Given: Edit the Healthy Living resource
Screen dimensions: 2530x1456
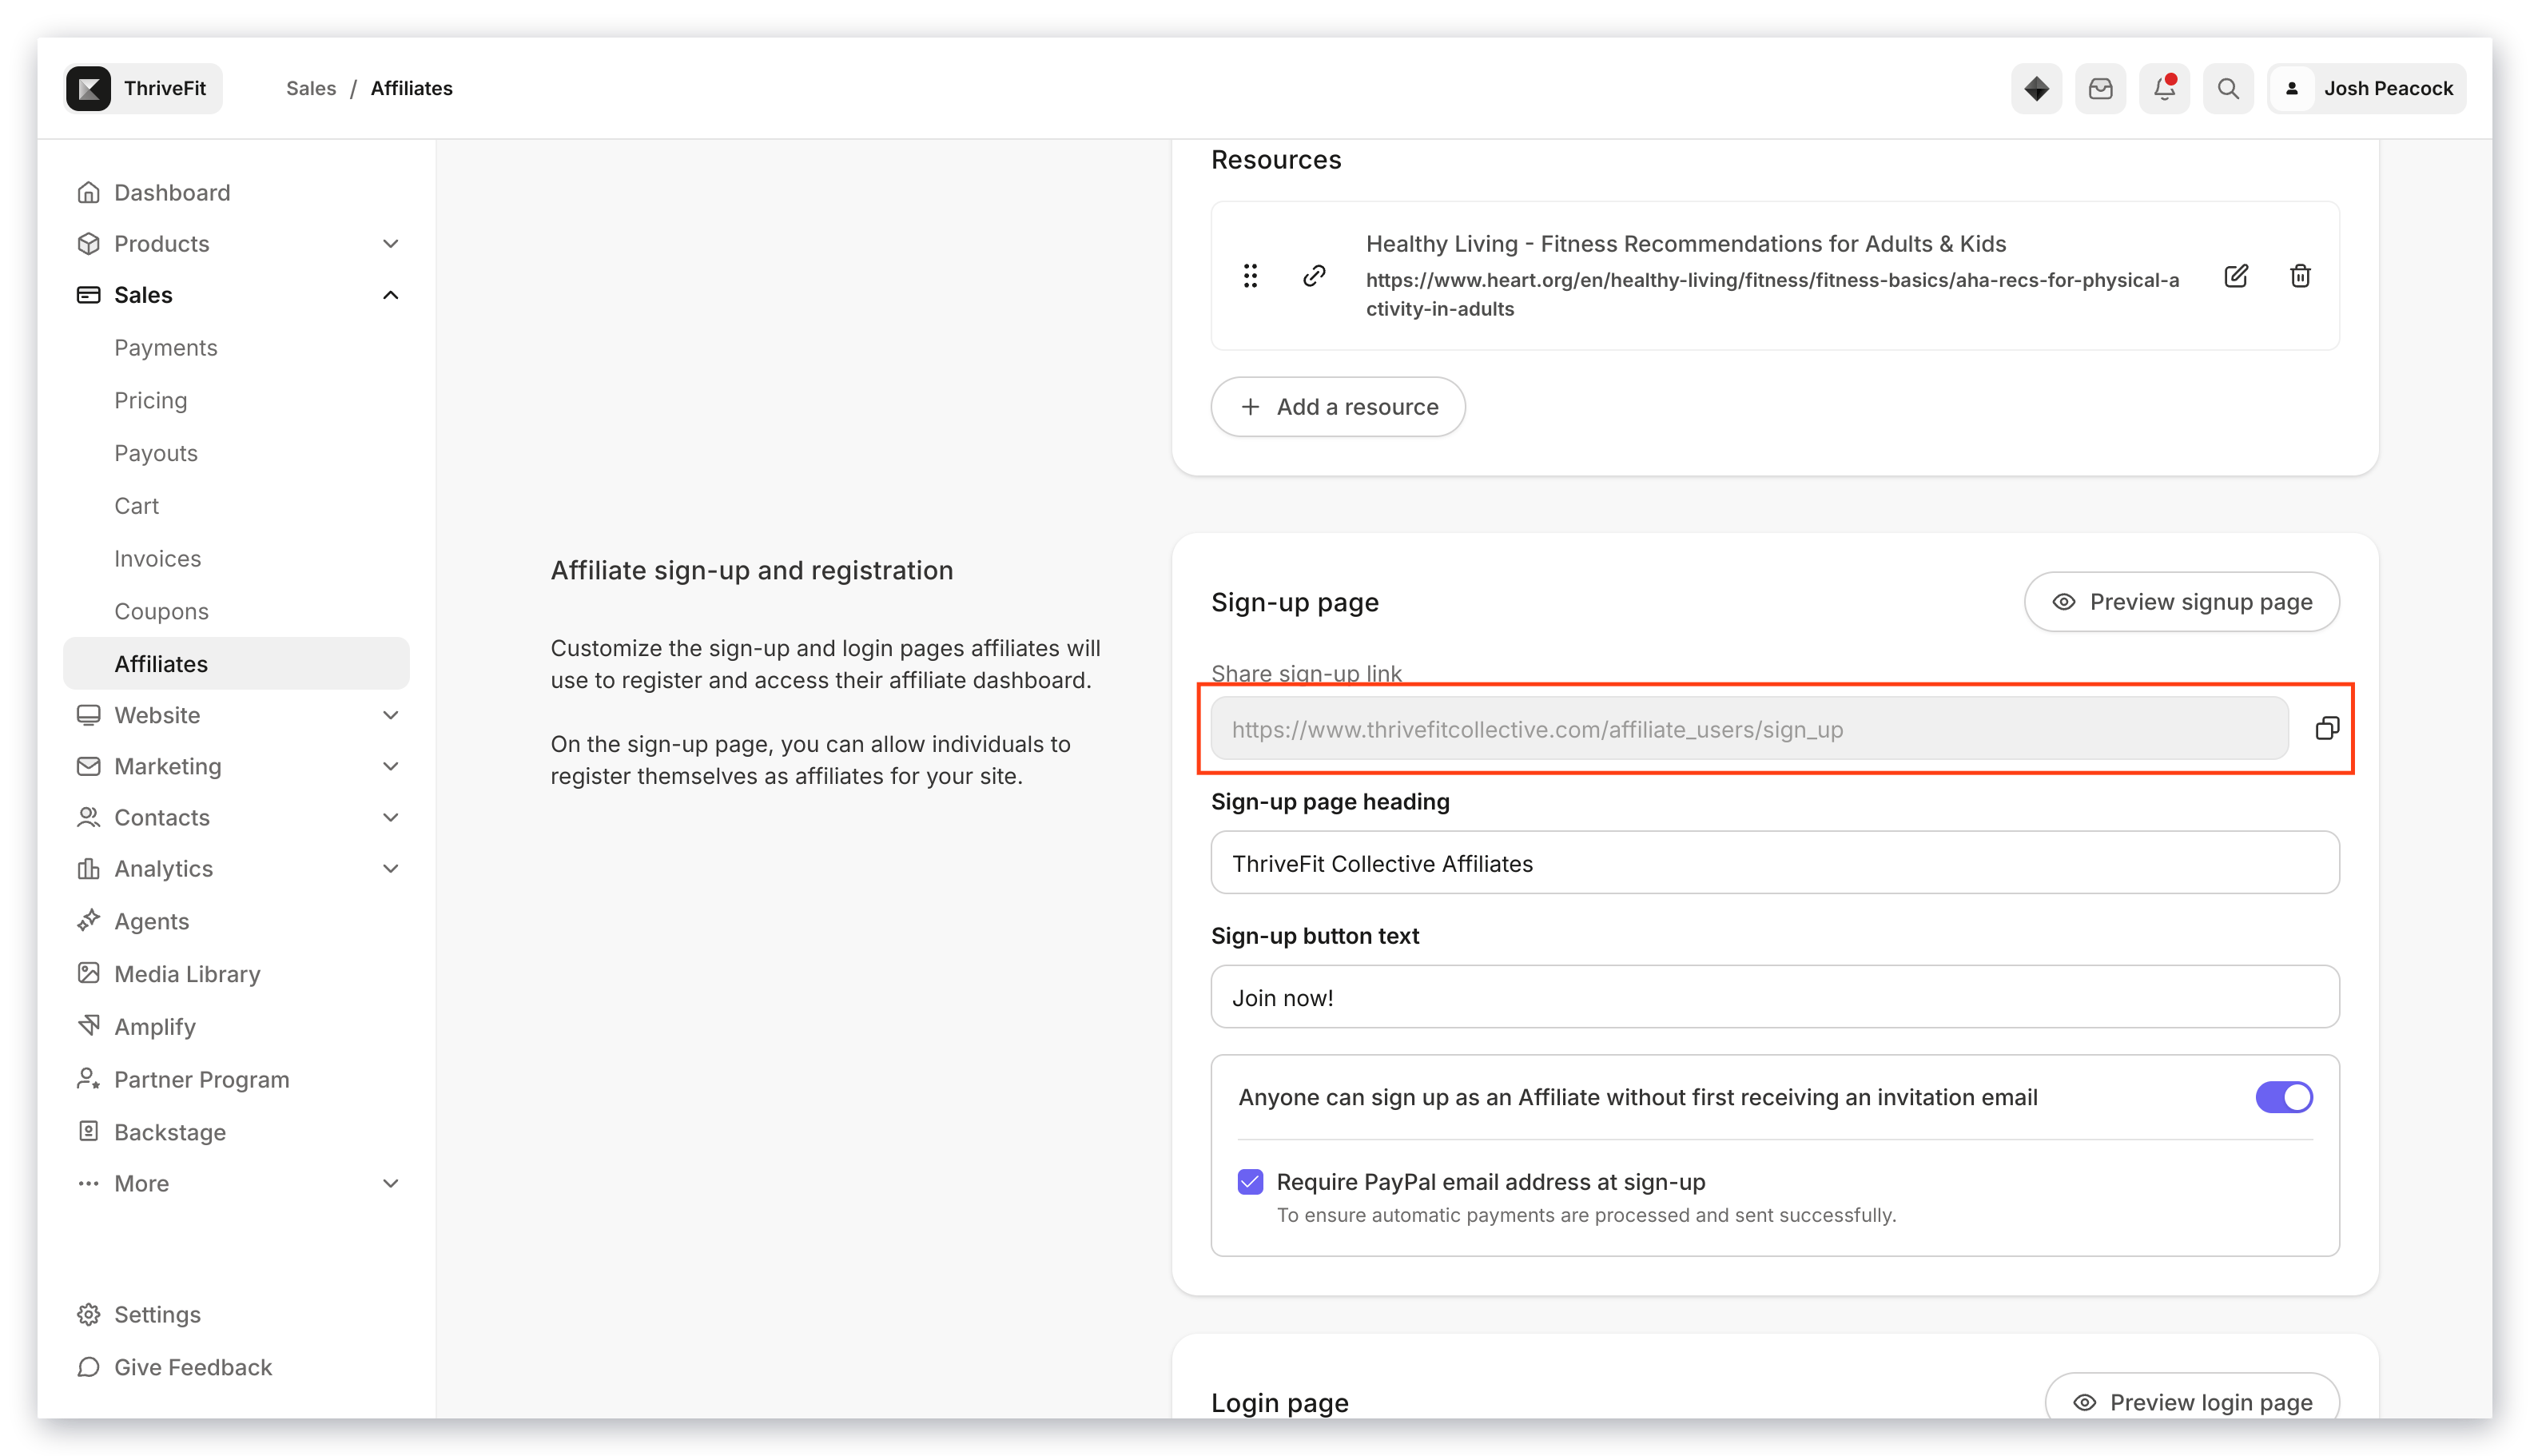Looking at the screenshot, I should pyautogui.click(x=2236, y=276).
